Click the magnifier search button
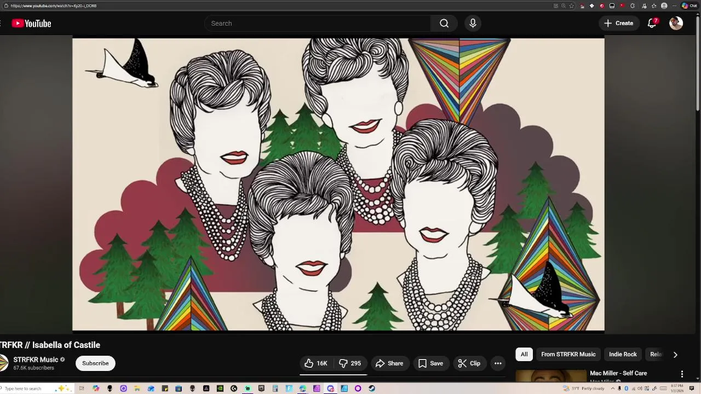The width and height of the screenshot is (701, 394). [x=444, y=24]
